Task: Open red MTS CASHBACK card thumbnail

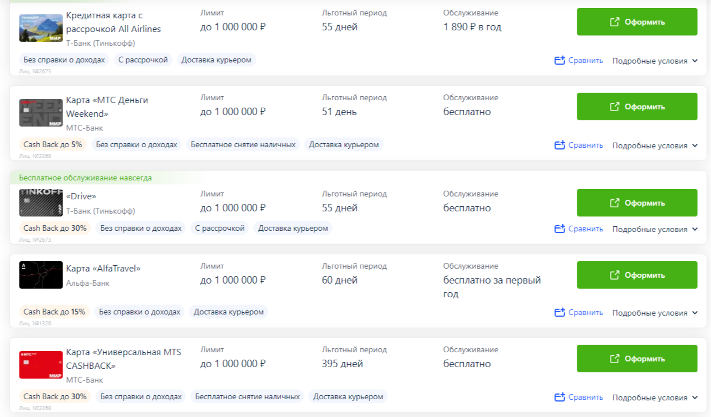Action: pyautogui.click(x=41, y=365)
